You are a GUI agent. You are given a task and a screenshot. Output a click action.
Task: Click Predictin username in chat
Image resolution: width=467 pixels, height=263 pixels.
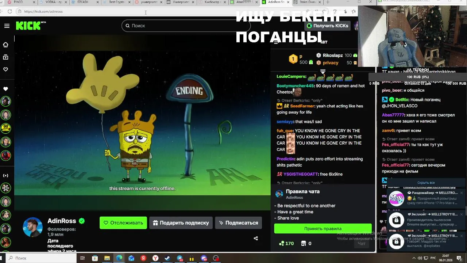285,159
